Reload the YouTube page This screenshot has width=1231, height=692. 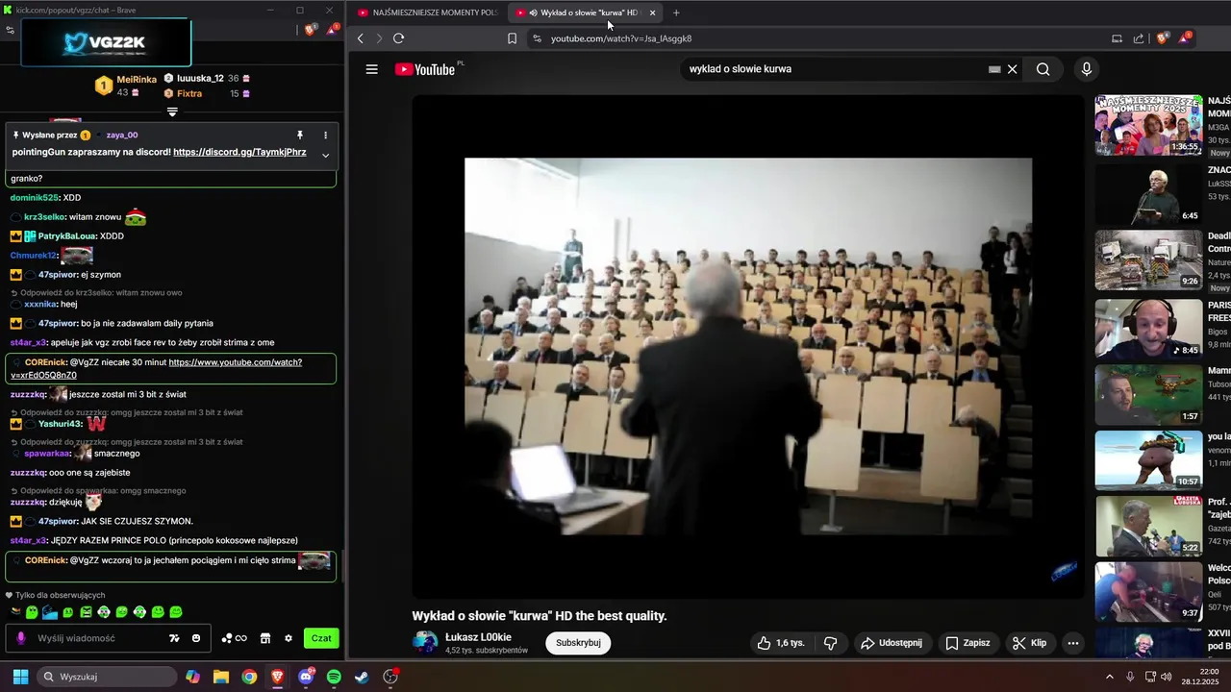tap(398, 38)
